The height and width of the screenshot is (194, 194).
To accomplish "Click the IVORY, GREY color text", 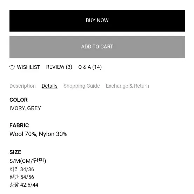I will (25, 108).
